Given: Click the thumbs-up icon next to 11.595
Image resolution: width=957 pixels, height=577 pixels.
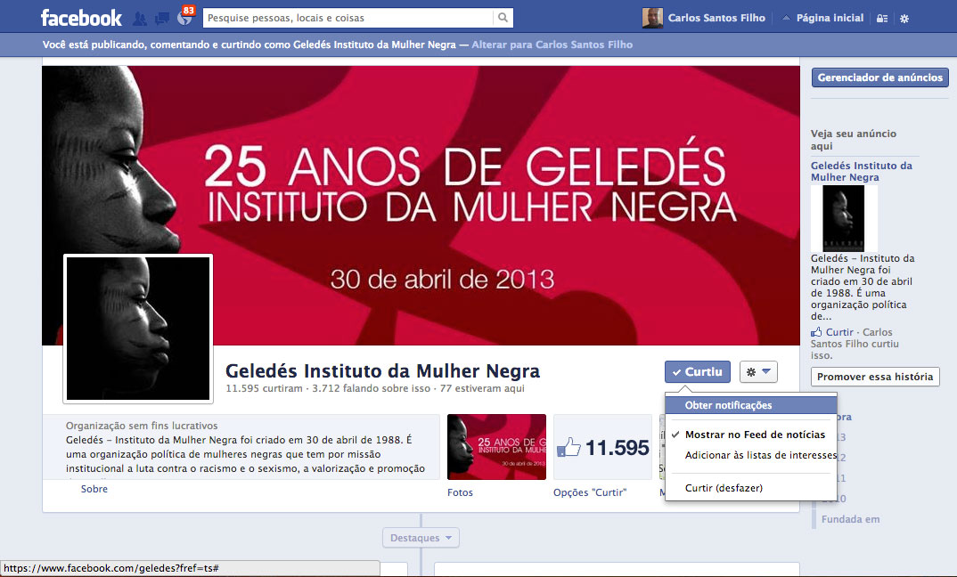Looking at the screenshot, I should (568, 448).
